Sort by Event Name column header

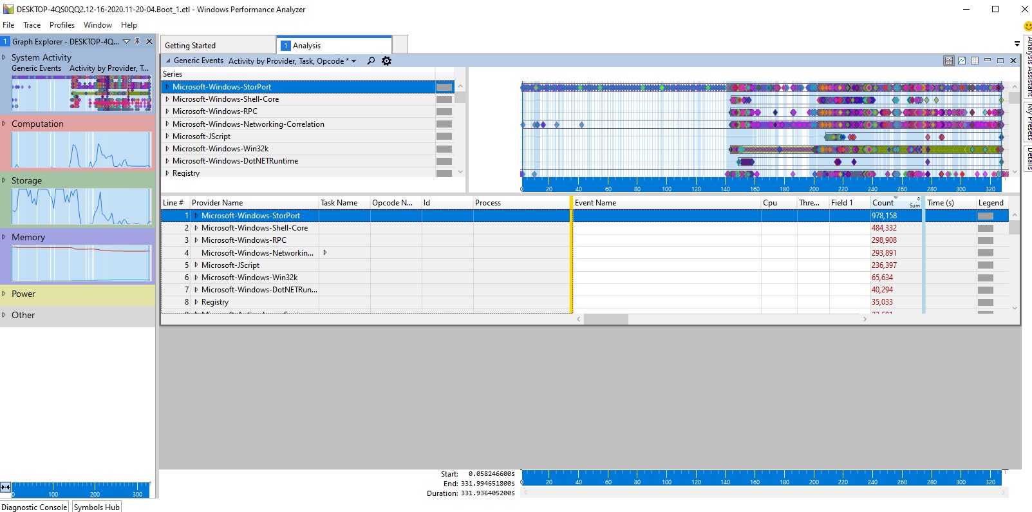click(x=666, y=202)
